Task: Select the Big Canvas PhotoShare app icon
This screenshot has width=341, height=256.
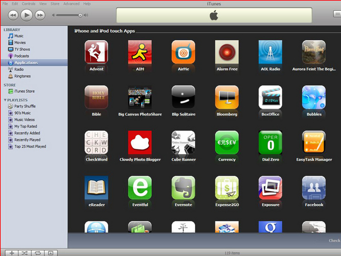Action: tap(140, 97)
